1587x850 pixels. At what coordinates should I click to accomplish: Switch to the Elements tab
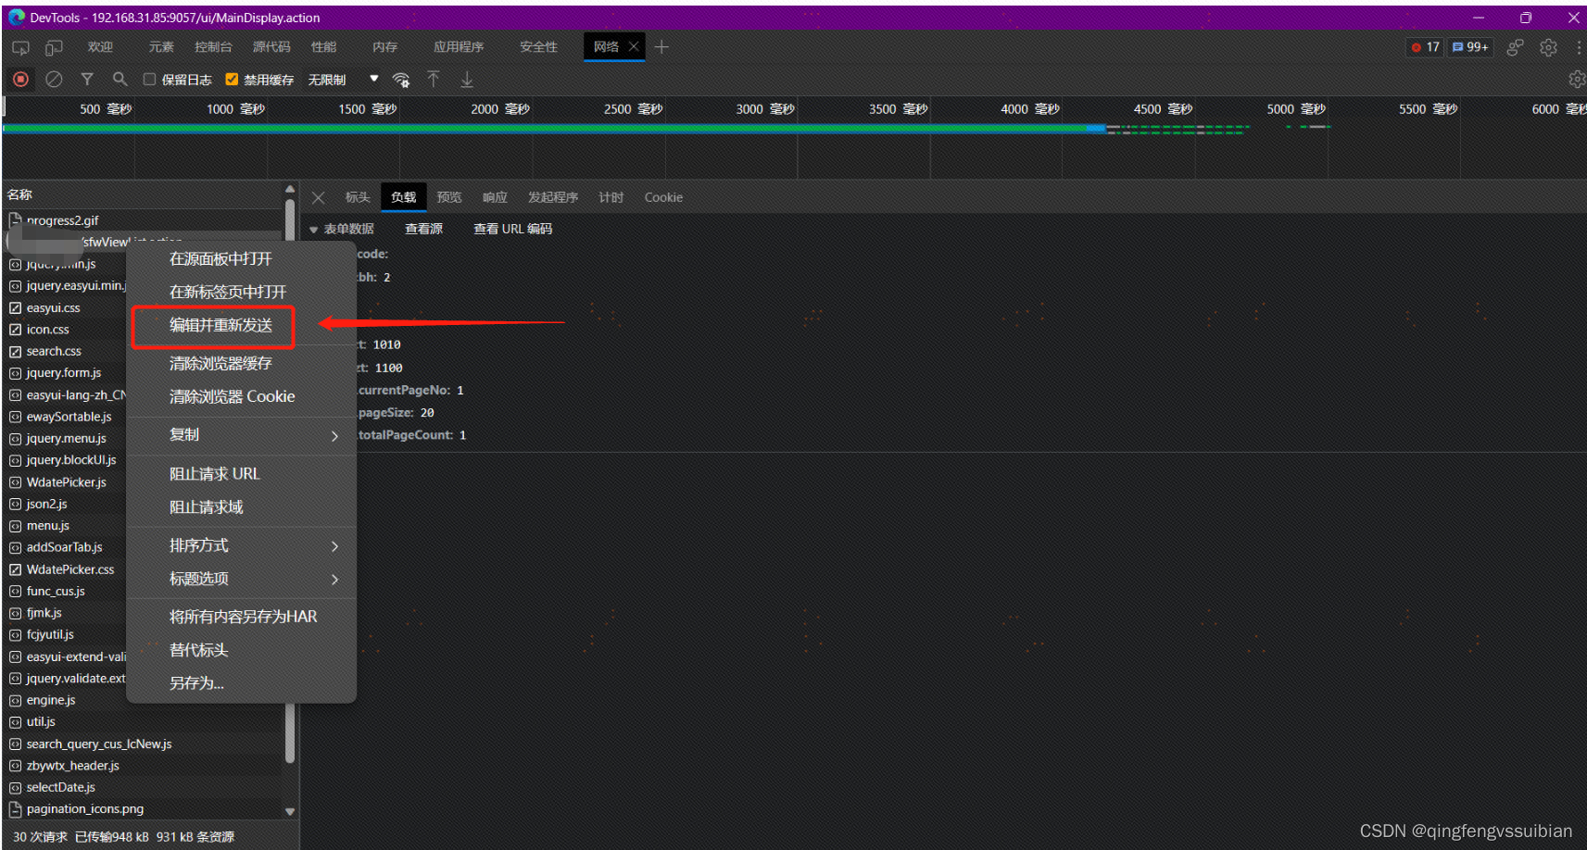(161, 47)
